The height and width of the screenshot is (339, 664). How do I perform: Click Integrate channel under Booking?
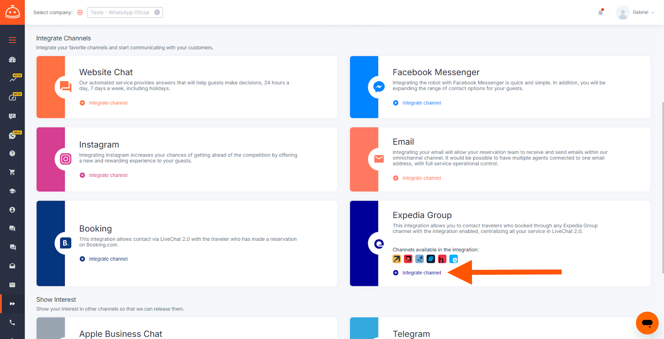coord(103,259)
